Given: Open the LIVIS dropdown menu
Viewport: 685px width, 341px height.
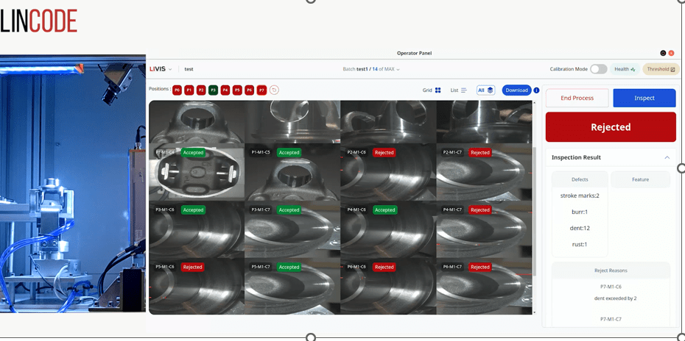Looking at the screenshot, I should point(161,69).
